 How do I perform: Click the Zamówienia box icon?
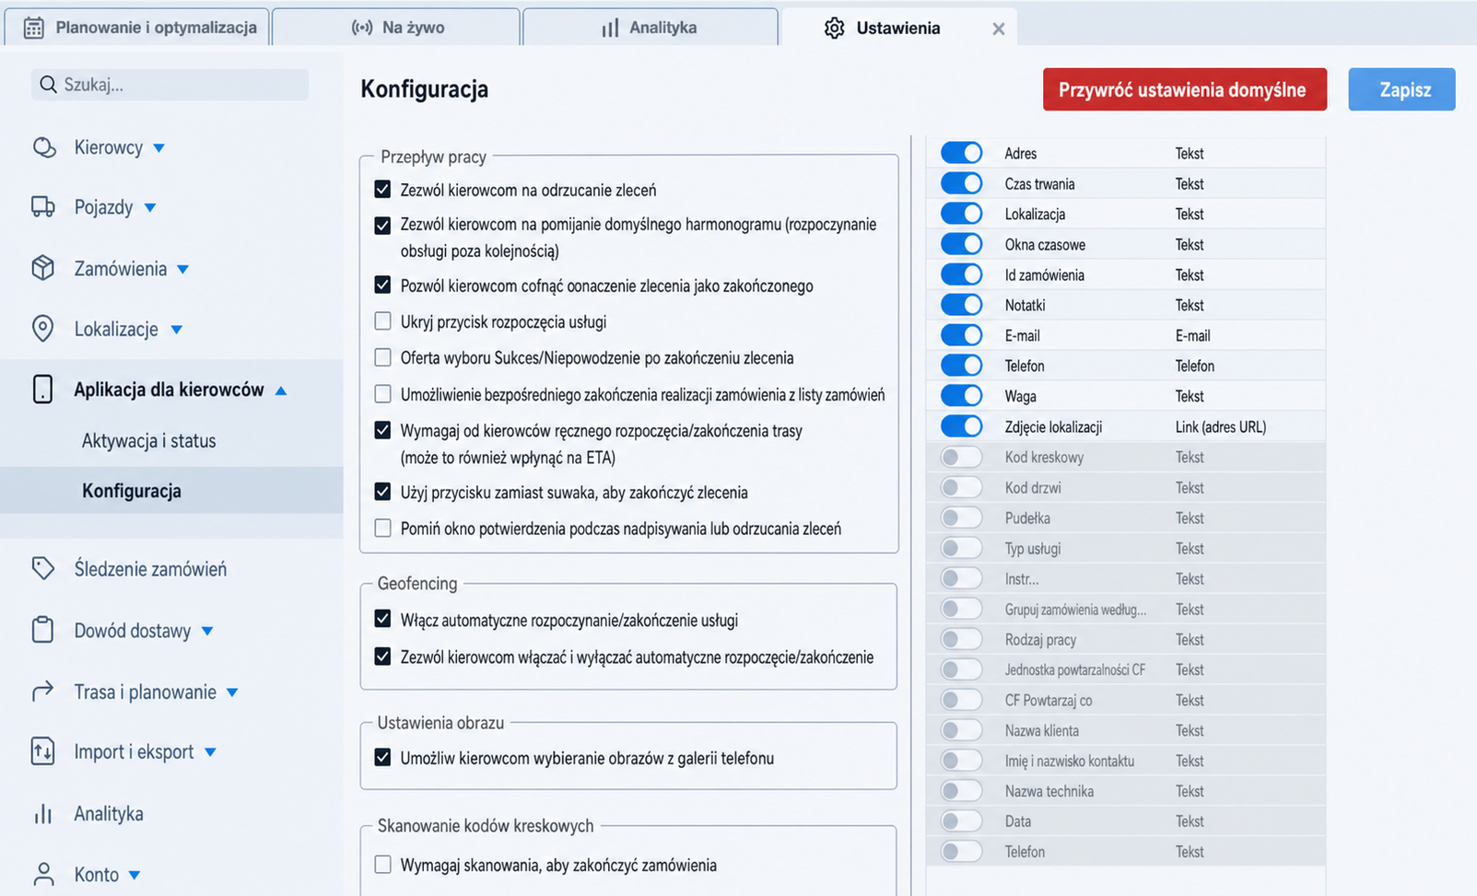click(x=43, y=268)
